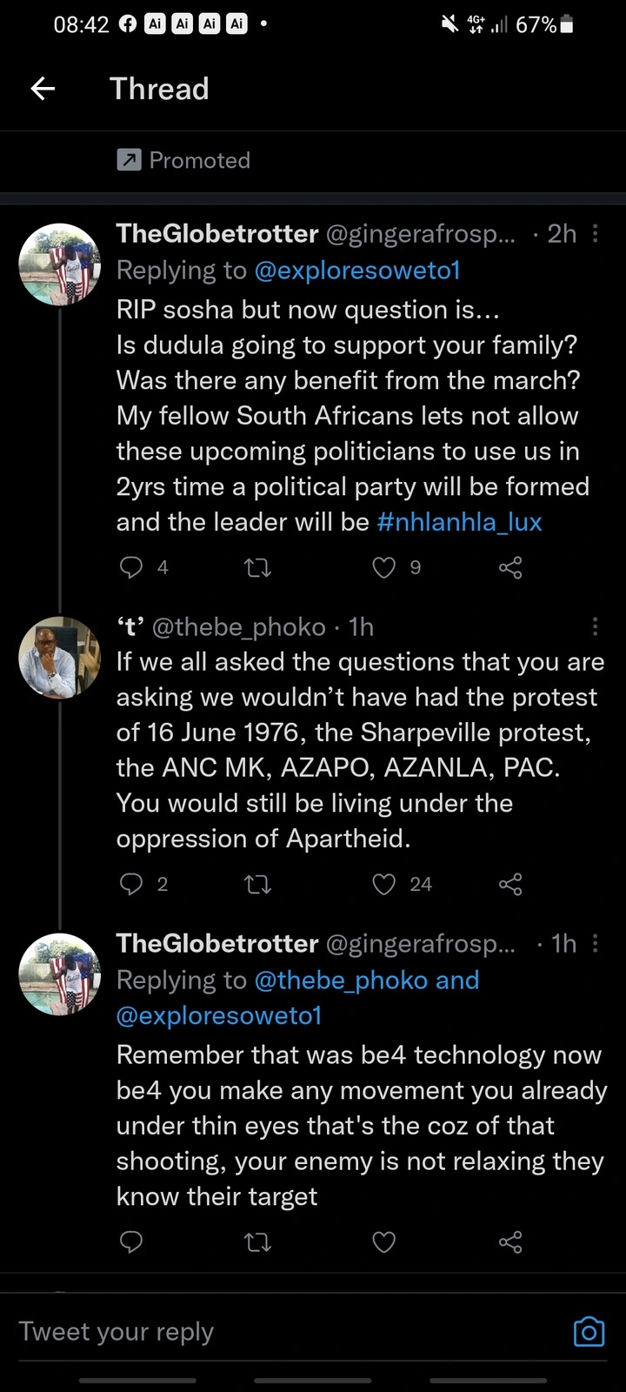This screenshot has height=1392, width=626.
Task: Share the first TheGlobetrotter tweet
Action: (510, 568)
